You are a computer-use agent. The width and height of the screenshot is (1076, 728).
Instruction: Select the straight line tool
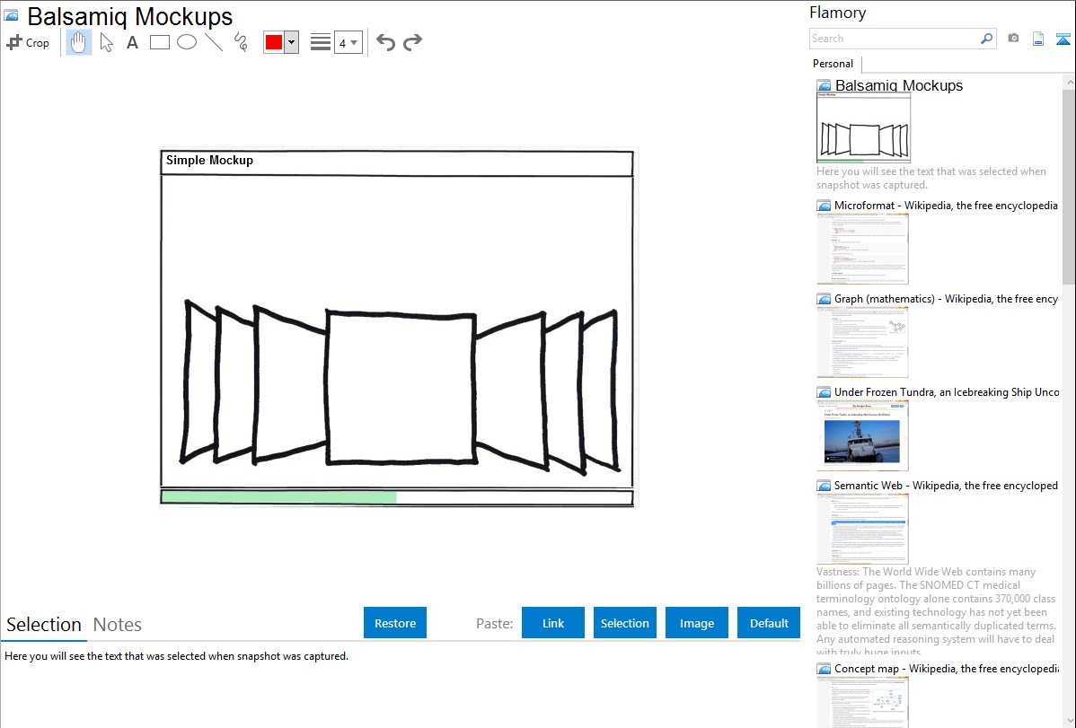click(214, 42)
